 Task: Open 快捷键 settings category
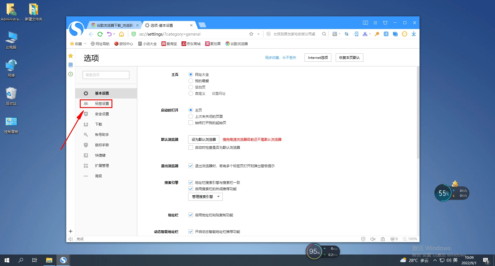(x=100, y=155)
